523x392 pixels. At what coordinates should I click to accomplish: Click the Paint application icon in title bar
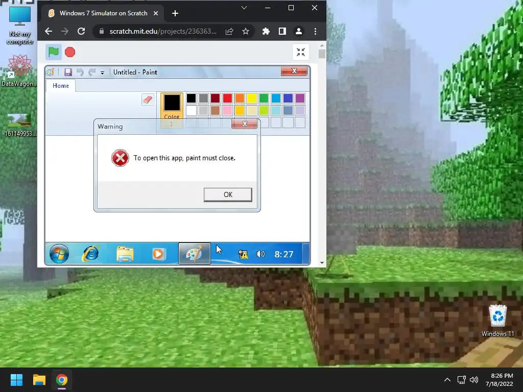pos(50,72)
